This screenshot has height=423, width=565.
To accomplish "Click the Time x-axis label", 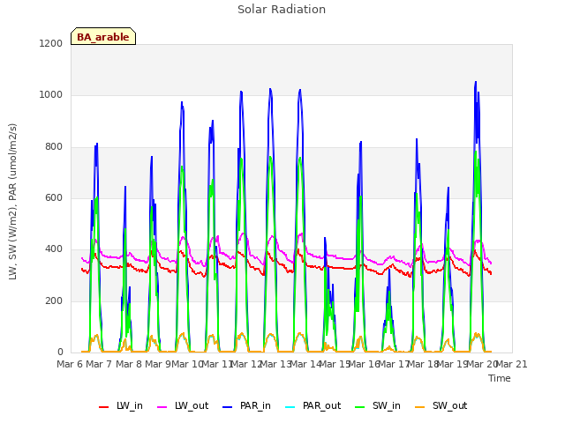I will click(x=500, y=378).
